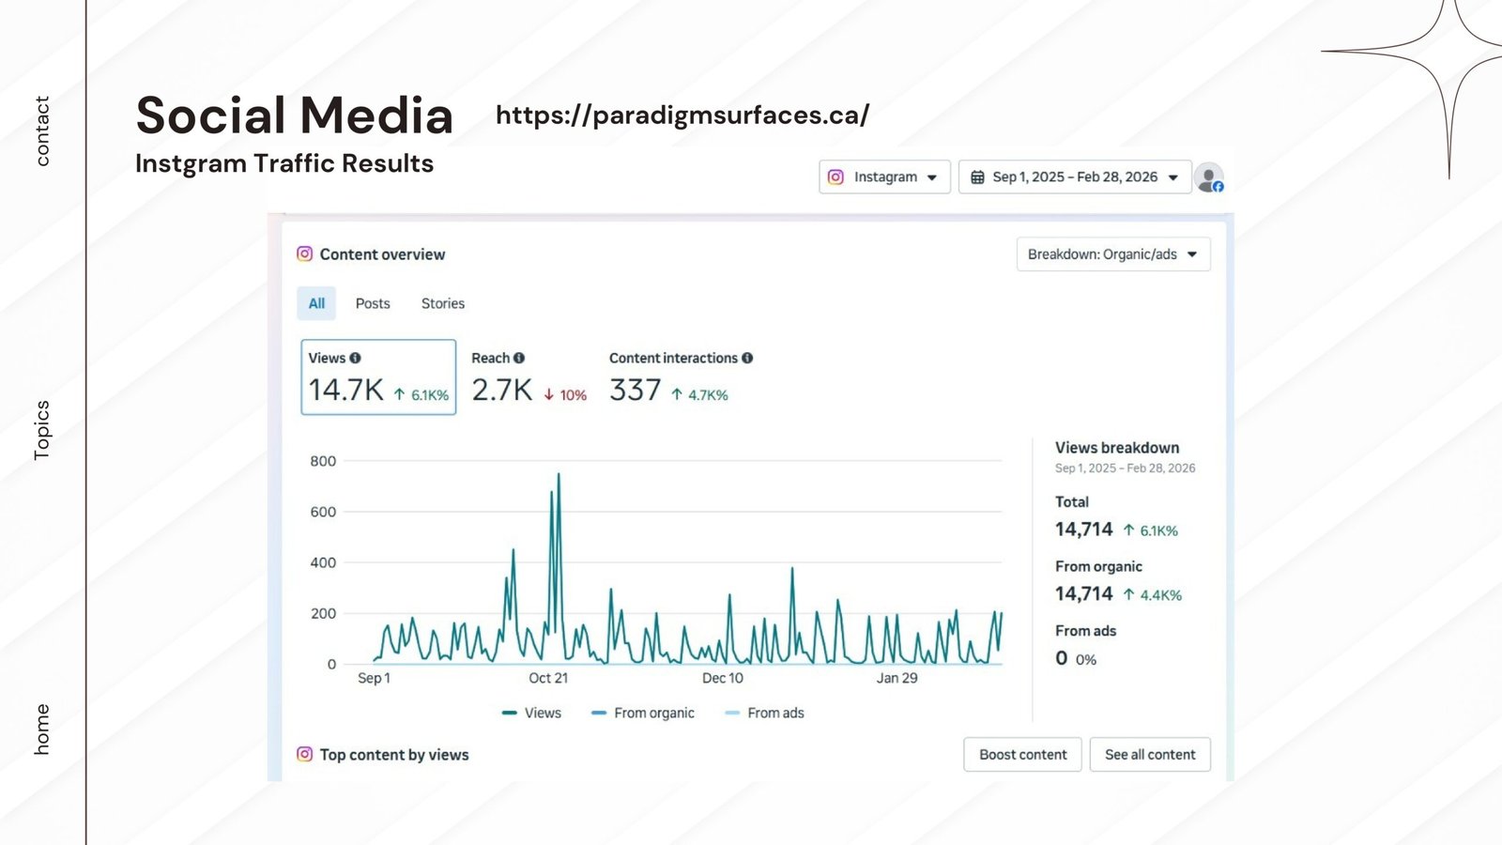Click the From organic legend swatch
The height and width of the screenshot is (845, 1502).
(599, 713)
